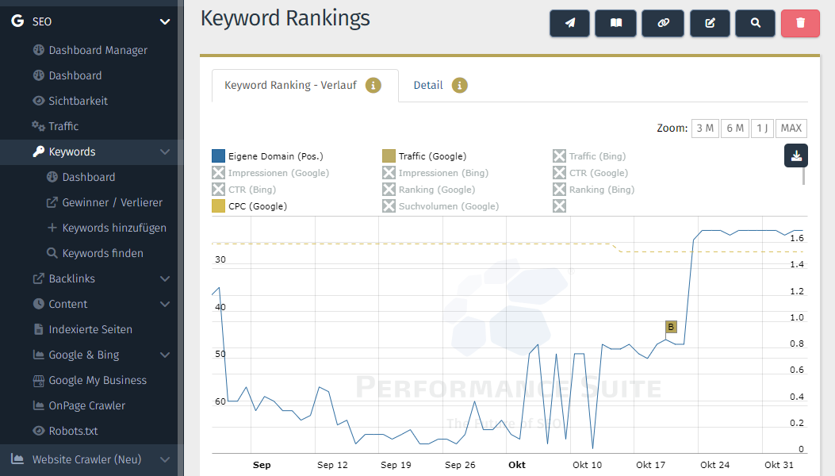Click the Robots.txt eye icon
Viewport: 835px width, 476px height.
coord(38,431)
